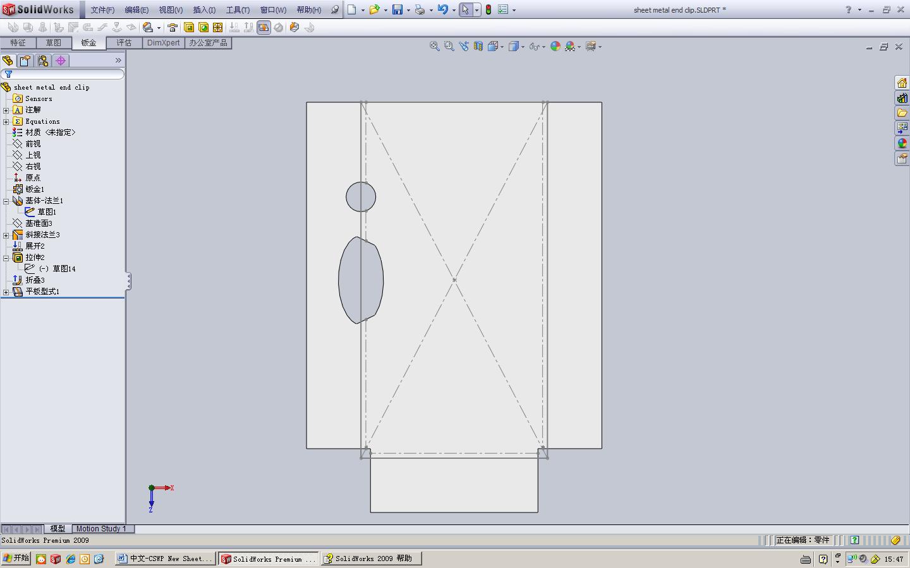Open the Corners tool dropdown arrow

pos(159,28)
